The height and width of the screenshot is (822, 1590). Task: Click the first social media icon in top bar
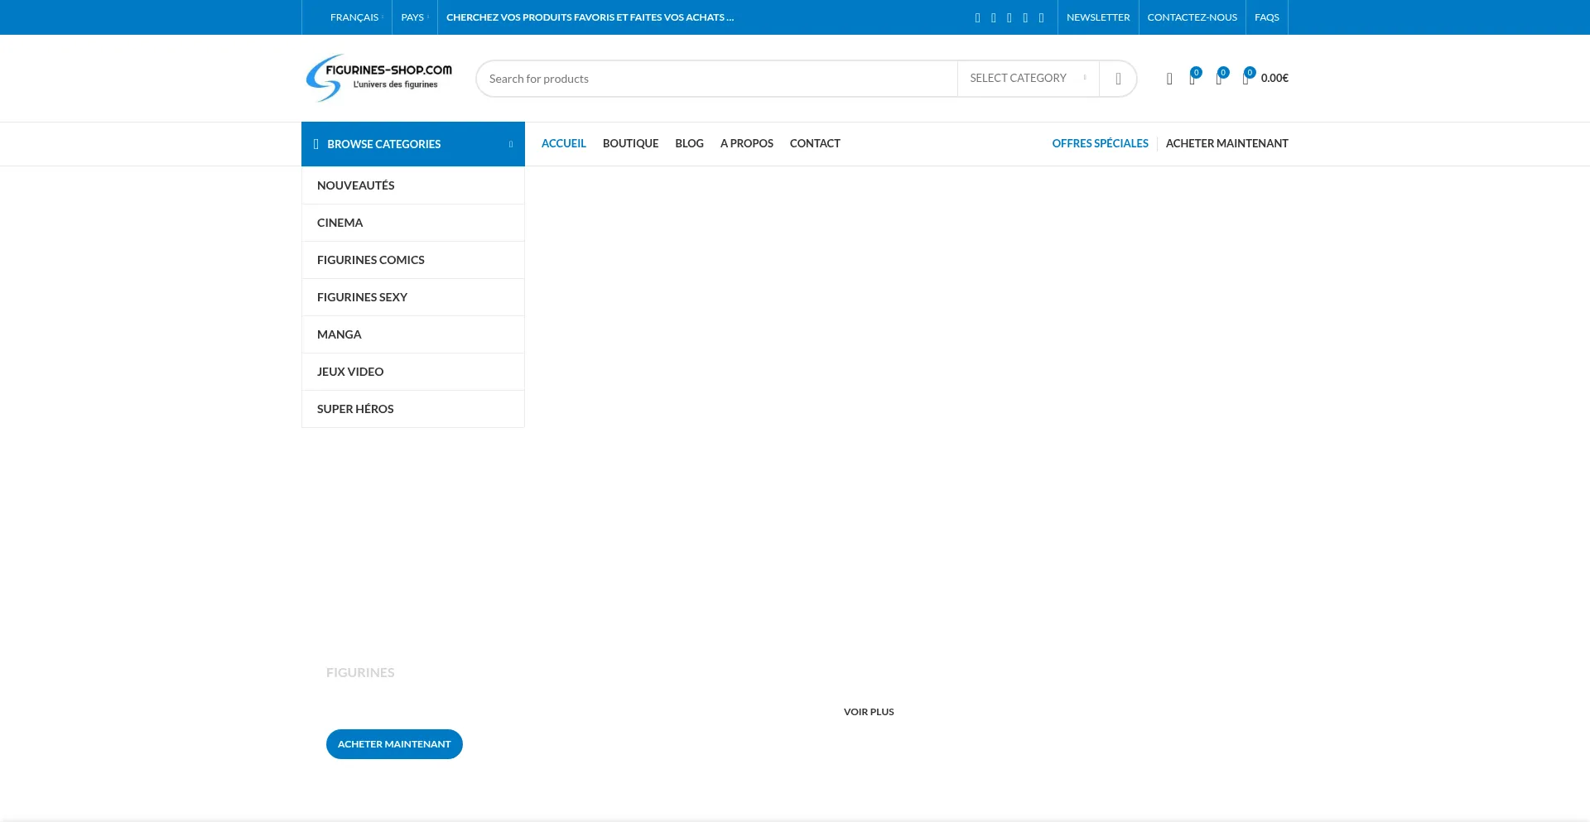(x=977, y=17)
